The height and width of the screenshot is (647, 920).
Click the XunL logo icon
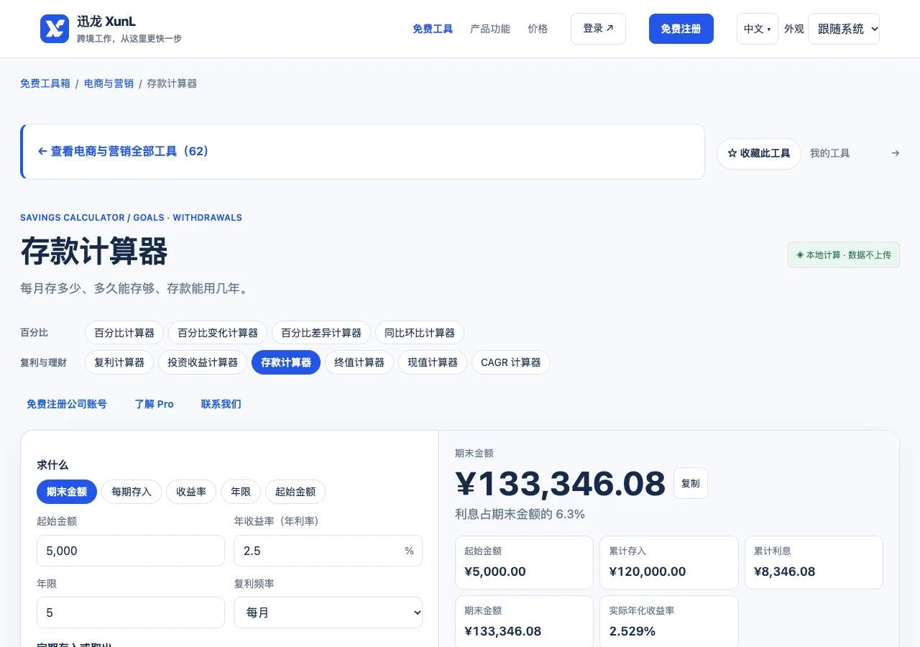point(55,29)
